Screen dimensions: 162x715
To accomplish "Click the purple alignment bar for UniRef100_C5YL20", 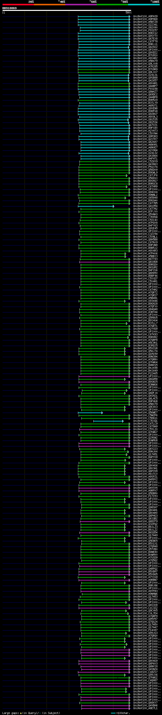I will (105, 429).
